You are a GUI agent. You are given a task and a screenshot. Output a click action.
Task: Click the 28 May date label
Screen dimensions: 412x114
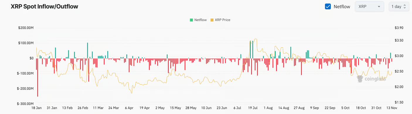[191, 108]
